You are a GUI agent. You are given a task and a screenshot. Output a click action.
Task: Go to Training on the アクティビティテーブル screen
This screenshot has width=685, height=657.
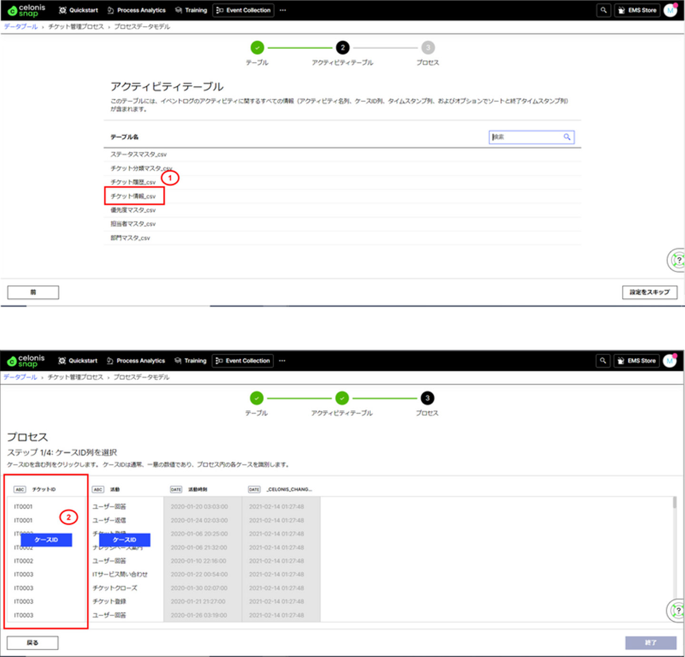[x=191, y=10]
